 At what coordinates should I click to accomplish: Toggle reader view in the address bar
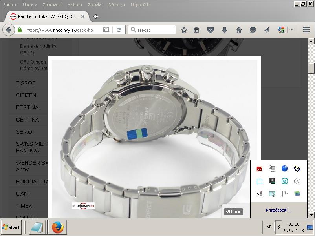[106, 30]
